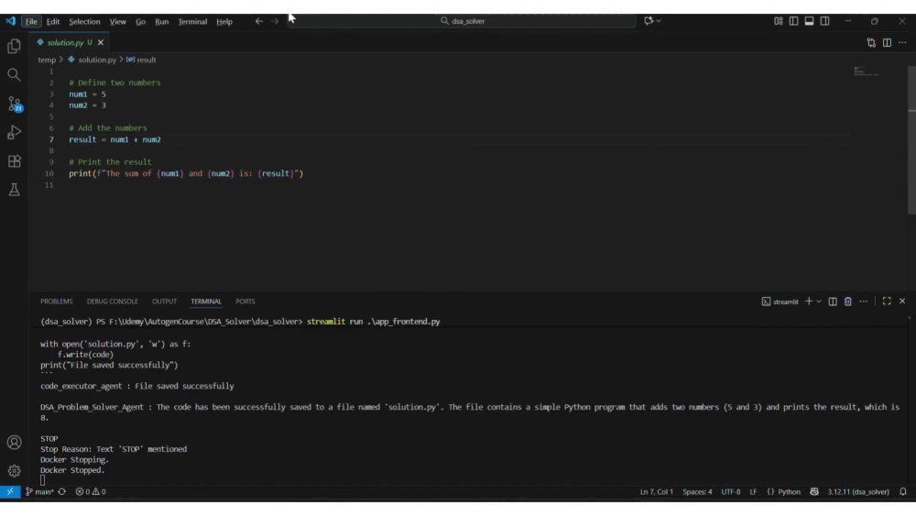Close the bottom panel
Image resolution: width=916 pixels, height=516 pixels.
point(902,302)
